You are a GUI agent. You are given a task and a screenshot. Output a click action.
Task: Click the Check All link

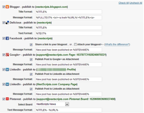tap(124, 3)
